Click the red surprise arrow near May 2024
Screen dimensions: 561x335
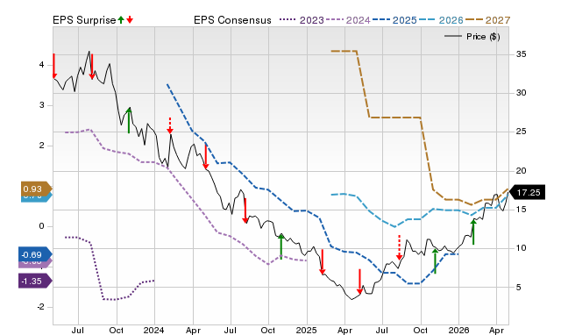pos(206,156)
